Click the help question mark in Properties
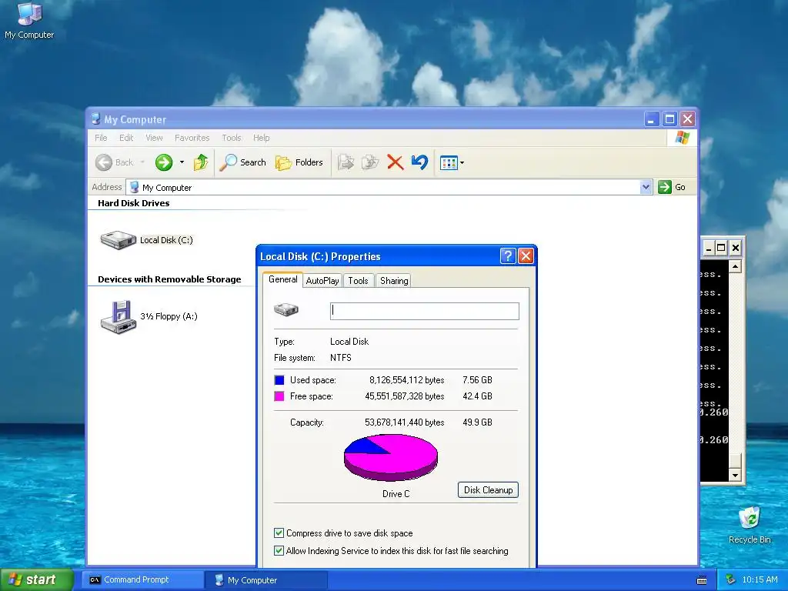Image resolution: width=788 pixels, height=591 pixels. pos(508,256)
